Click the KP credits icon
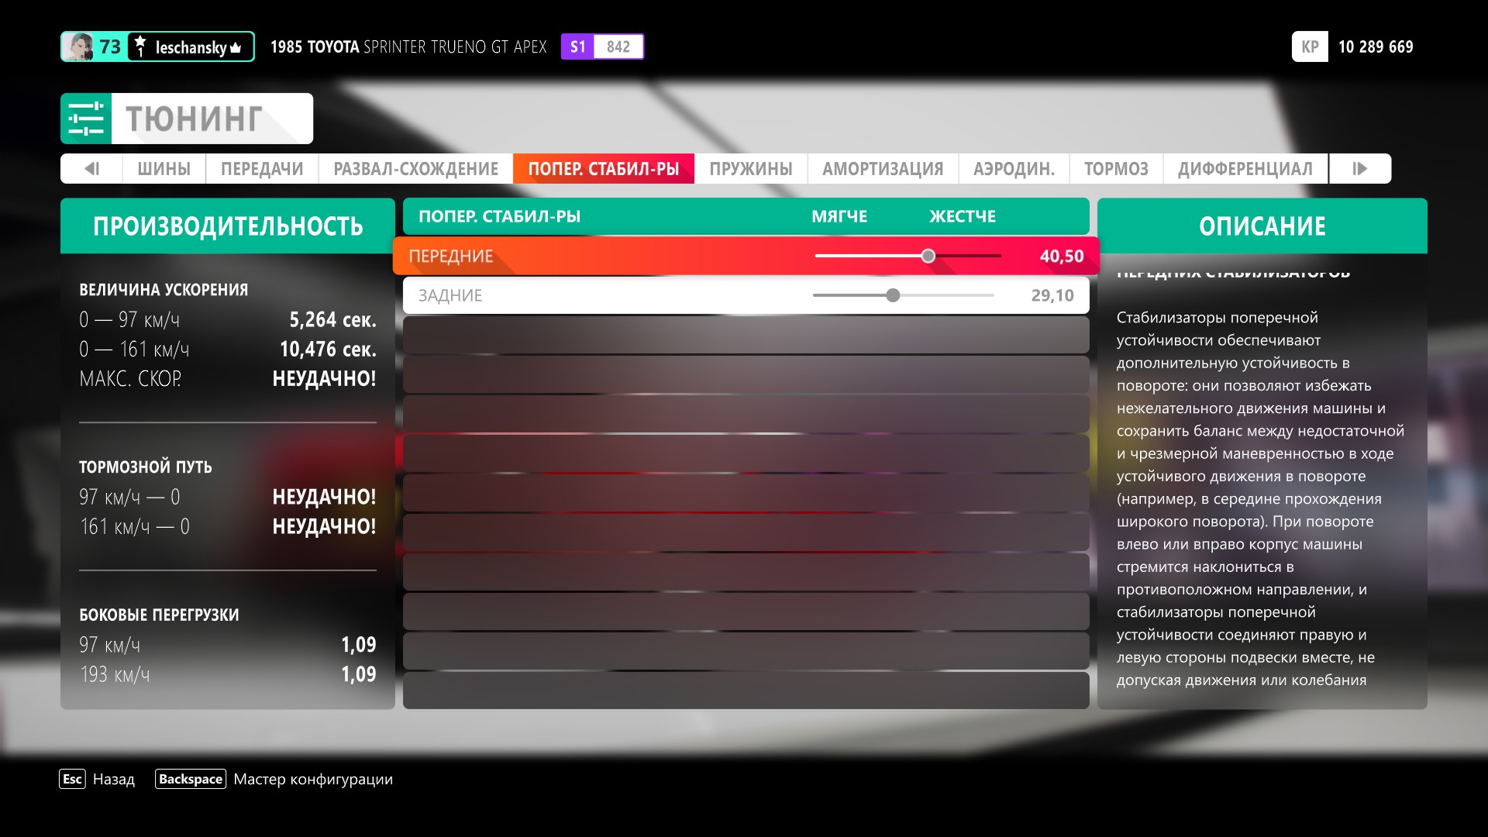The width and height of the screenshot is (1488, 837). [x=1310, y=47]
